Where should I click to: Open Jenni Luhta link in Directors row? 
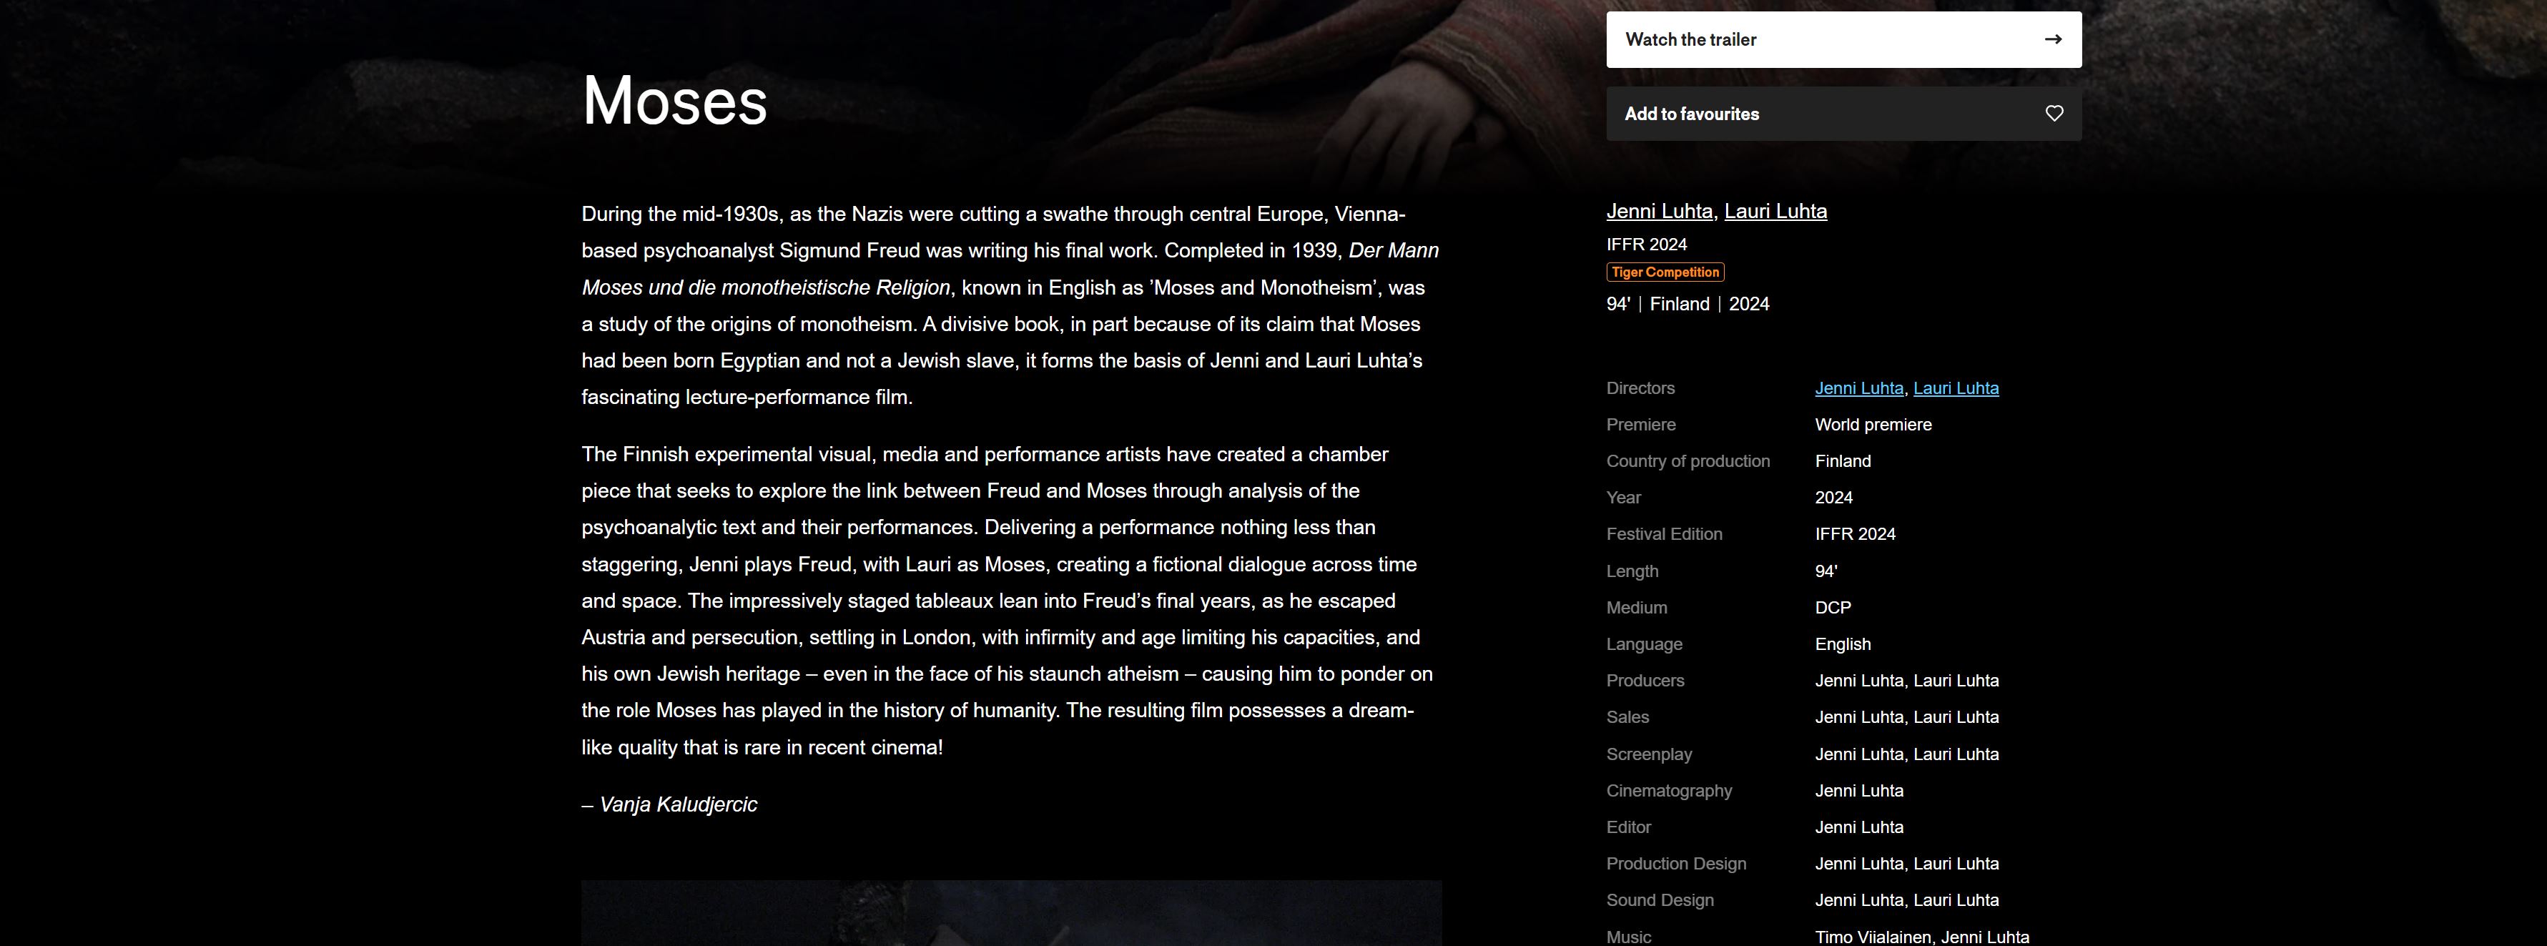[1859, 388]
